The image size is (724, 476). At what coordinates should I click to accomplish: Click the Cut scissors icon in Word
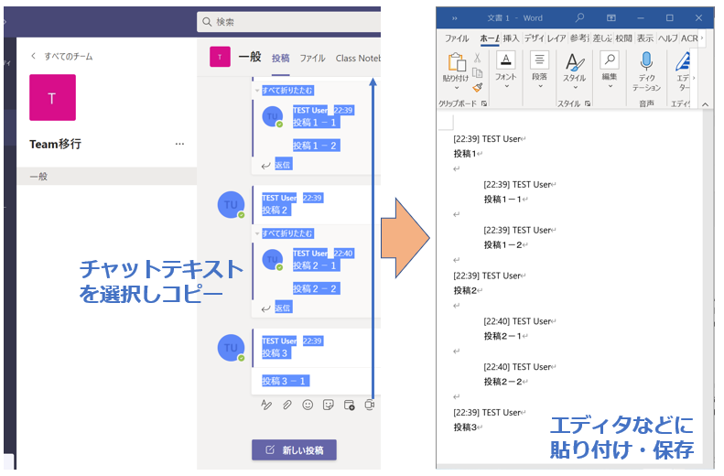[x=477, y=58]
